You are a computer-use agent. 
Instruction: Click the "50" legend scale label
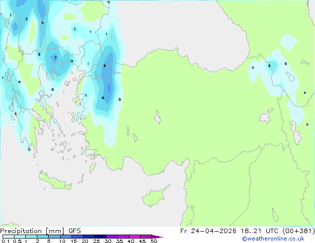point(154,241)
